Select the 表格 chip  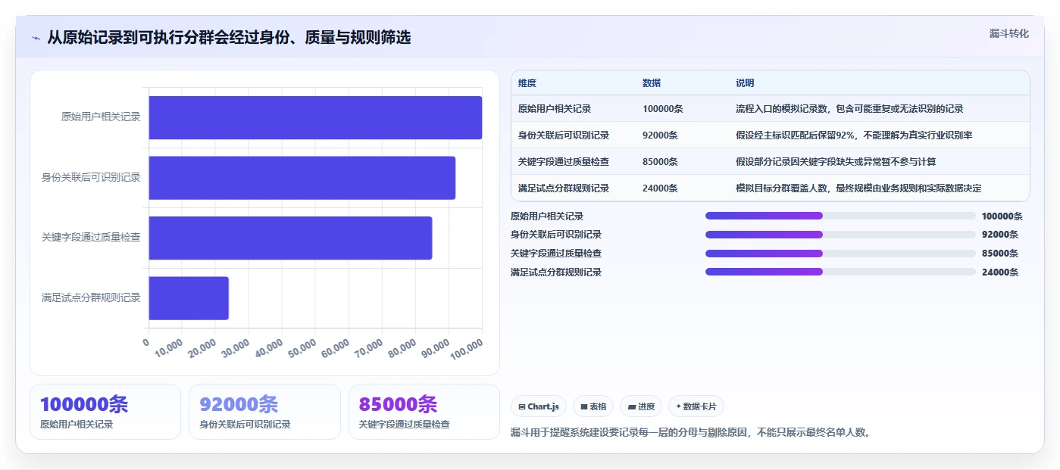tap(593, 406)
